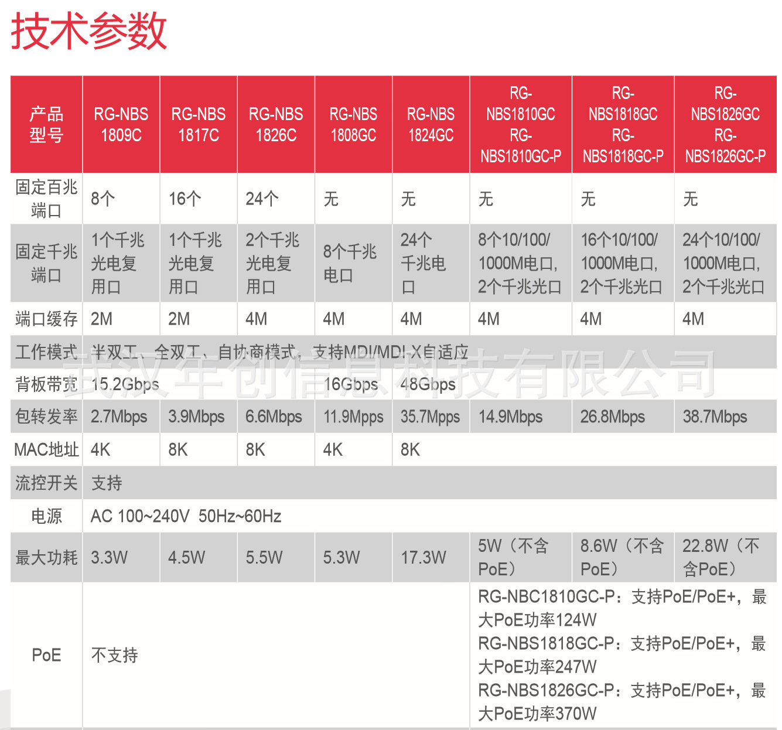
Task: Select the RG-NBS1810GC / RG-NBS1810GC-P header
Action: (521, 124)
